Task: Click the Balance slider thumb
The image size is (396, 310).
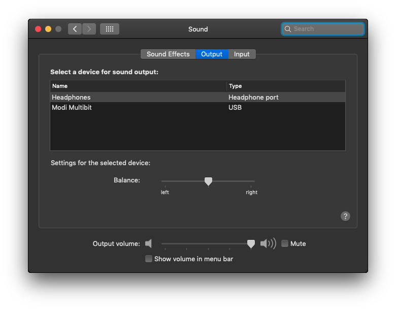Action: coord(208,181)
